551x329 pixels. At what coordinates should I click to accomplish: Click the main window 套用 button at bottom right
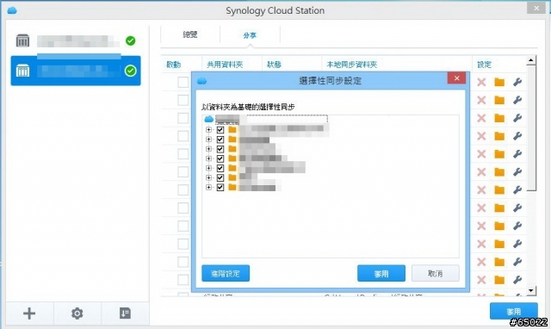pyautogui.click(x=514, y=311)
